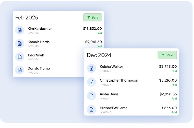Screen dimensions: 194x128
Task: Open invoice document icon for Tylor Swift
Action: coord(20,57)
